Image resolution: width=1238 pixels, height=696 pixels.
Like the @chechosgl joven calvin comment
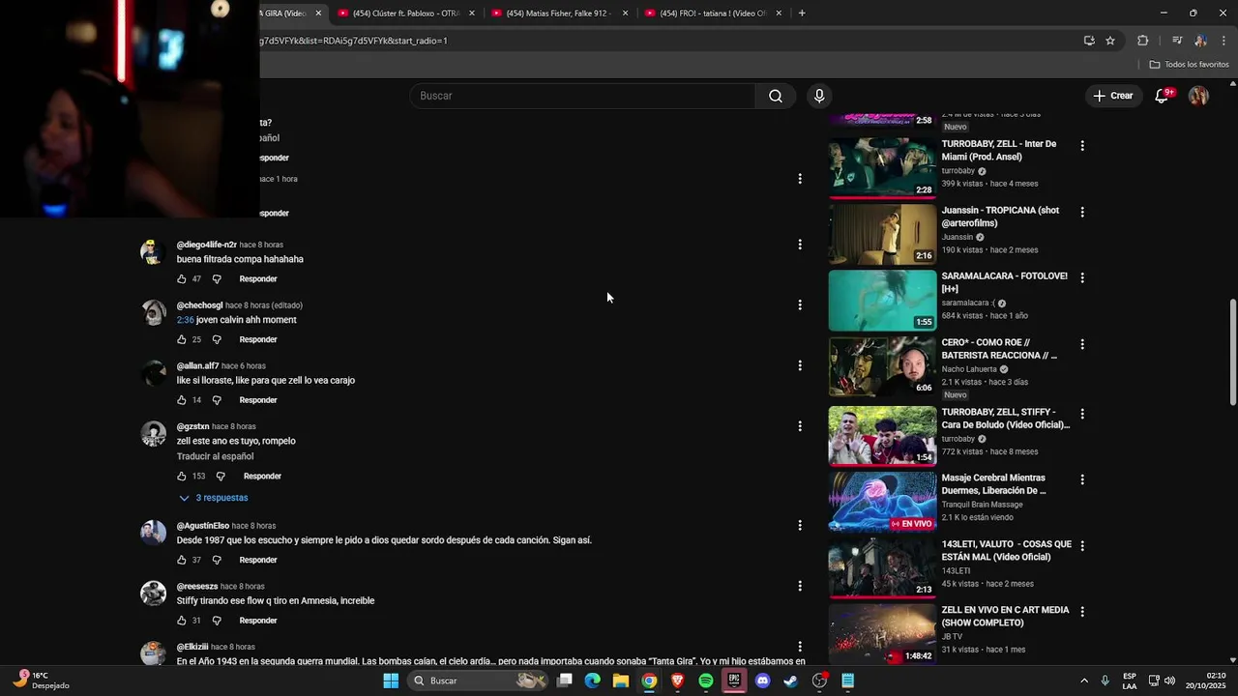(181, 340)
